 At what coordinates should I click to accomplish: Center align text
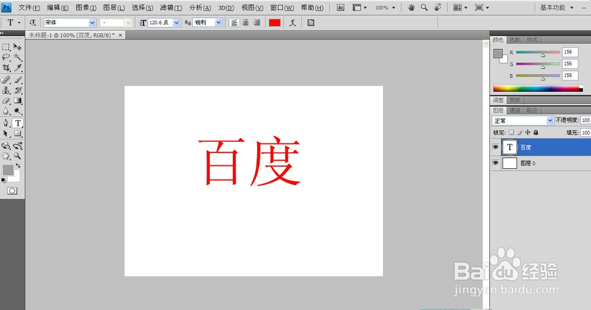point(245,22)
